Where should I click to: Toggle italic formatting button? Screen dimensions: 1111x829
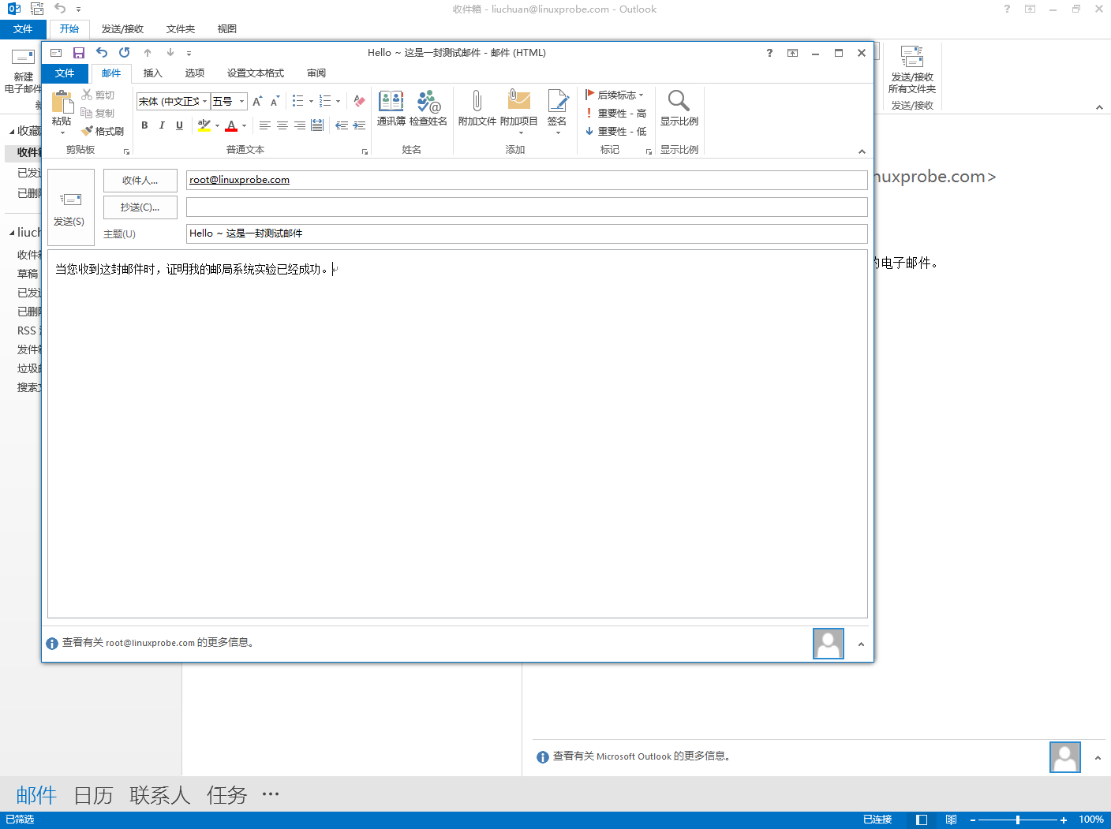(162, 125)
